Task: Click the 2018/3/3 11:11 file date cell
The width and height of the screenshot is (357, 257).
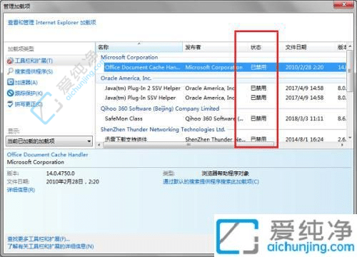Action: (x=304, y=119)
